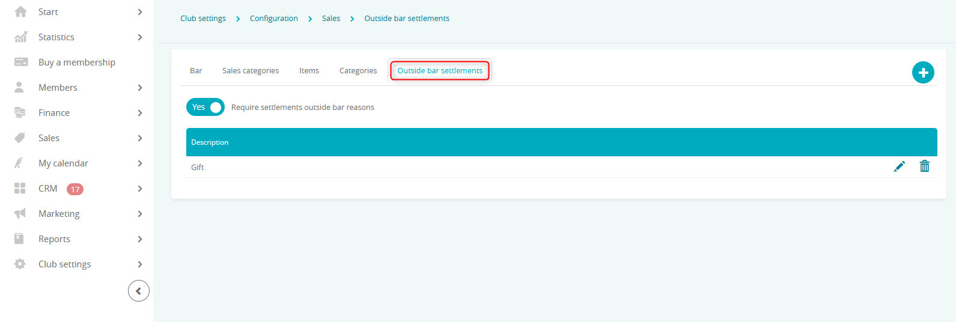Open the Finance menu item label
This screenshot has height=322, width=956.
pyautogui.click(x=54, y=112)
